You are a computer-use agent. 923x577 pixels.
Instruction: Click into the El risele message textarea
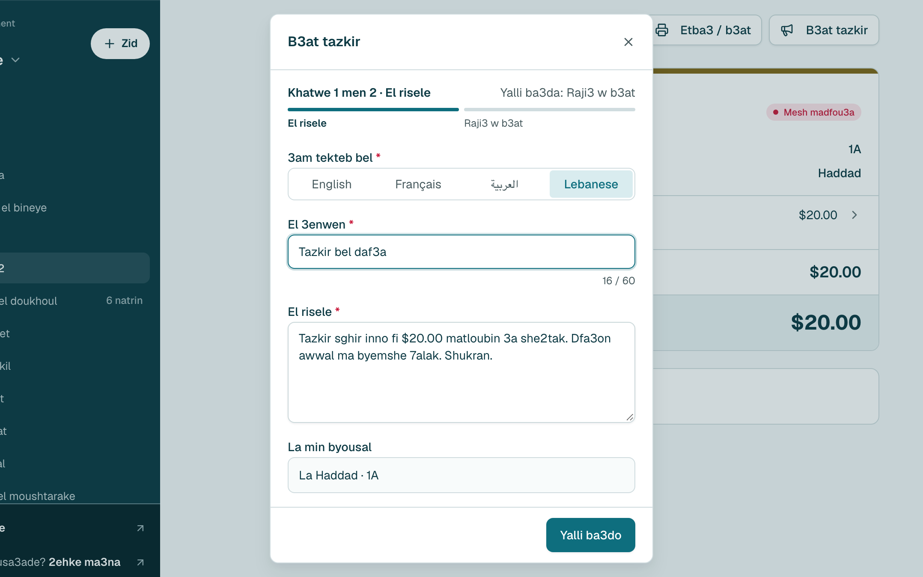(x=461, y=372)
